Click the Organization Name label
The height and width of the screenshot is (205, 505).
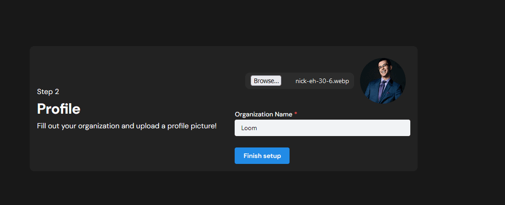(x=263, y=114)
